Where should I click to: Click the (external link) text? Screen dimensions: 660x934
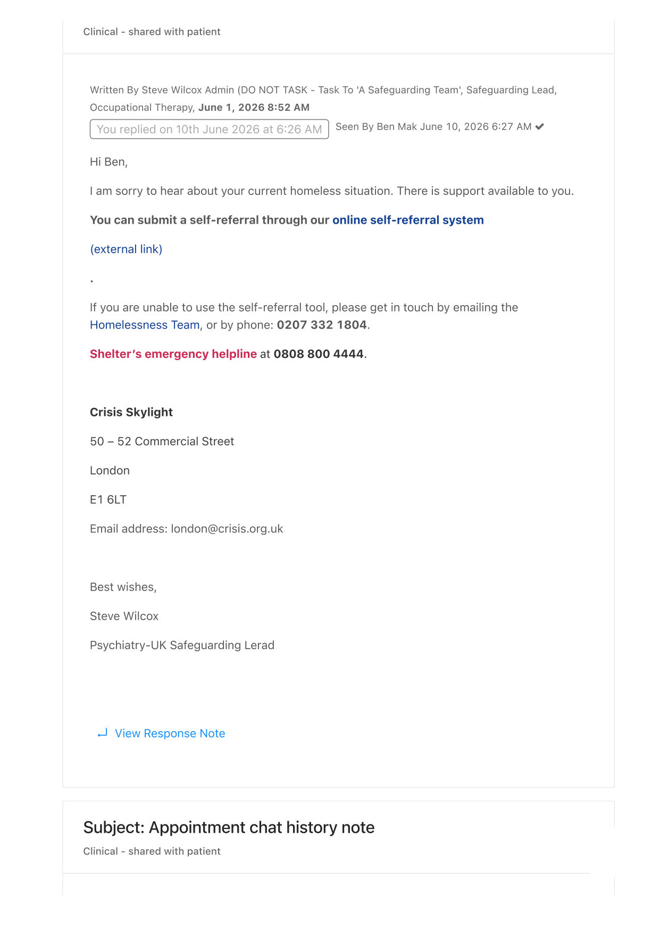click(x=126, y=249)
